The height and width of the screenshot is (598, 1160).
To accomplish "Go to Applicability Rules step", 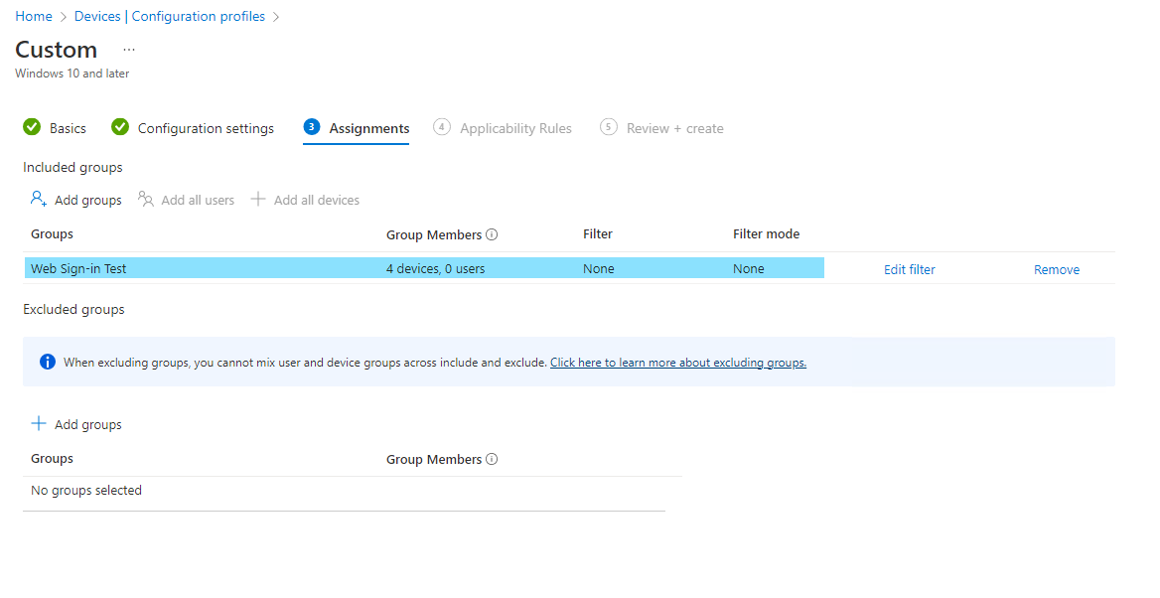I will 515,128.
